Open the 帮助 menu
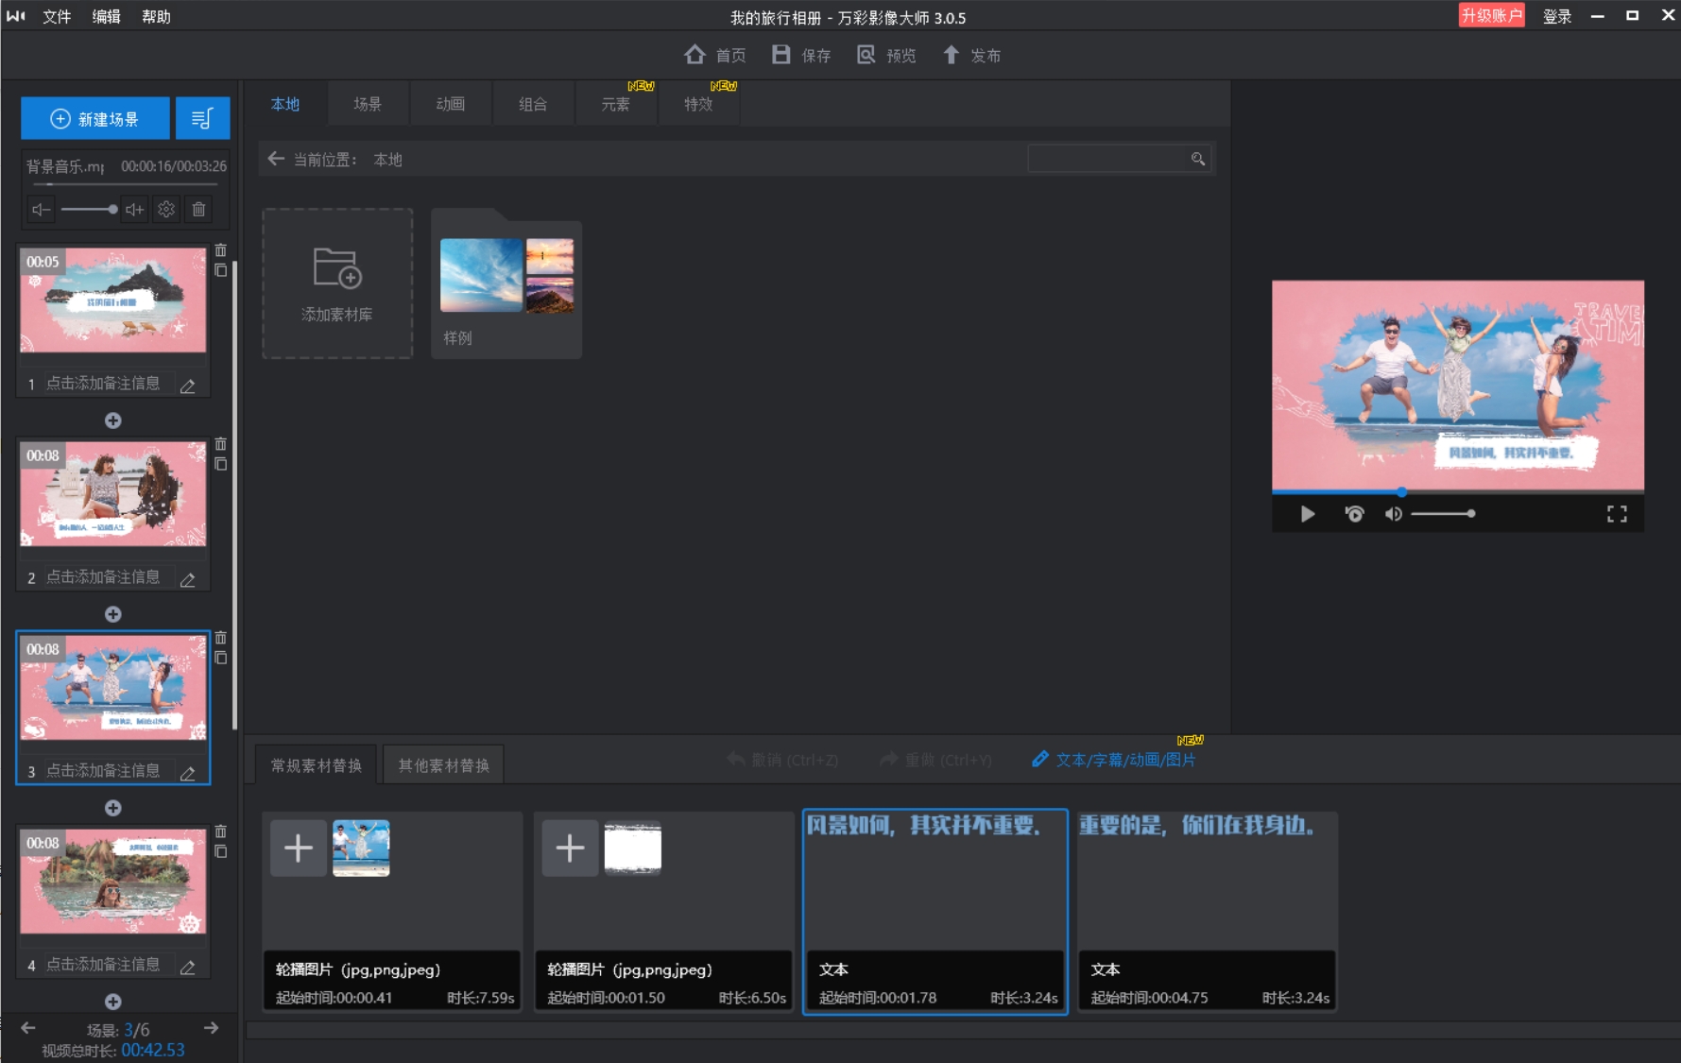 tap(156, 16)
